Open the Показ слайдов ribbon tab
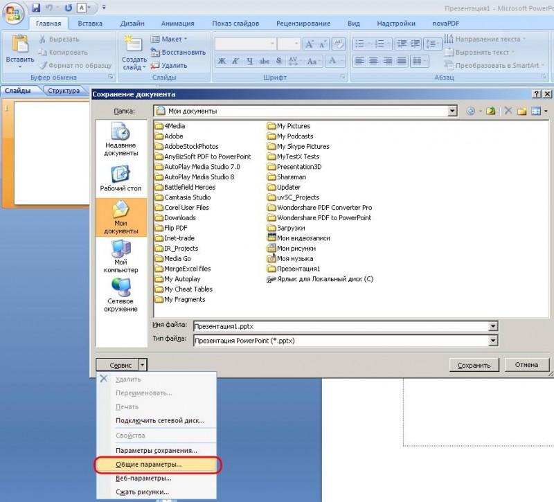 pos(235,24)
